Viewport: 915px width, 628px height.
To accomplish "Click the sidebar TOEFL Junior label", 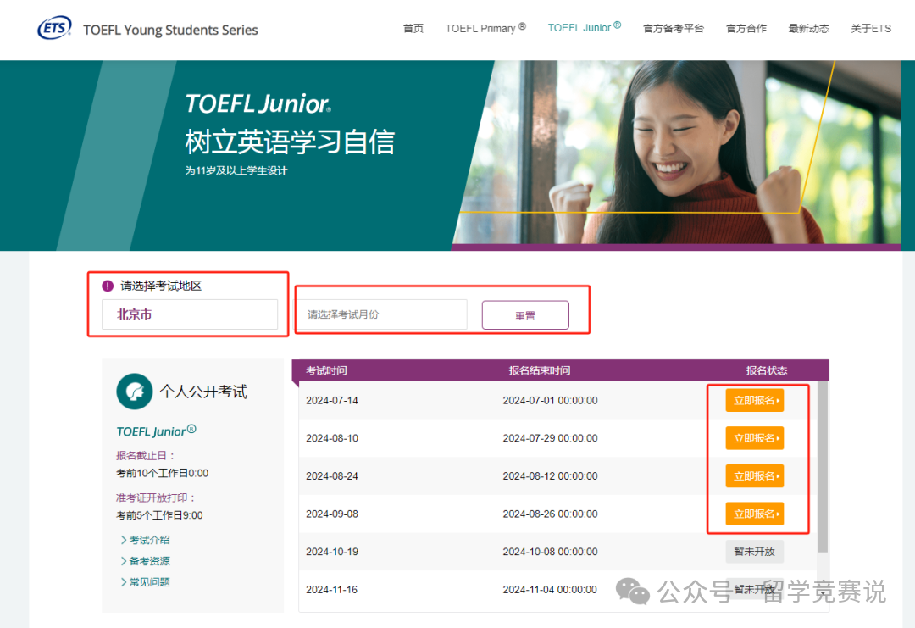I will (x=156, y=431).
